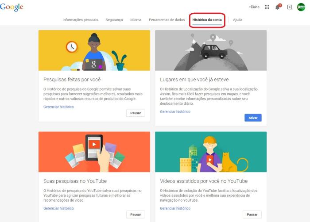Select the Histórico da conta tab
This screenshot has width=310, height=222.
click(207, 20)
